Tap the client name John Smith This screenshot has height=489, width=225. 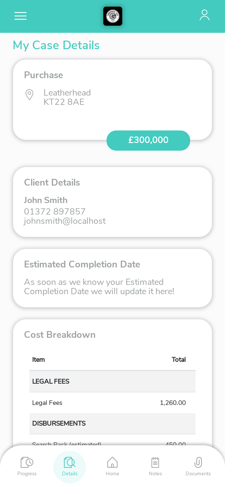point(46,200)
